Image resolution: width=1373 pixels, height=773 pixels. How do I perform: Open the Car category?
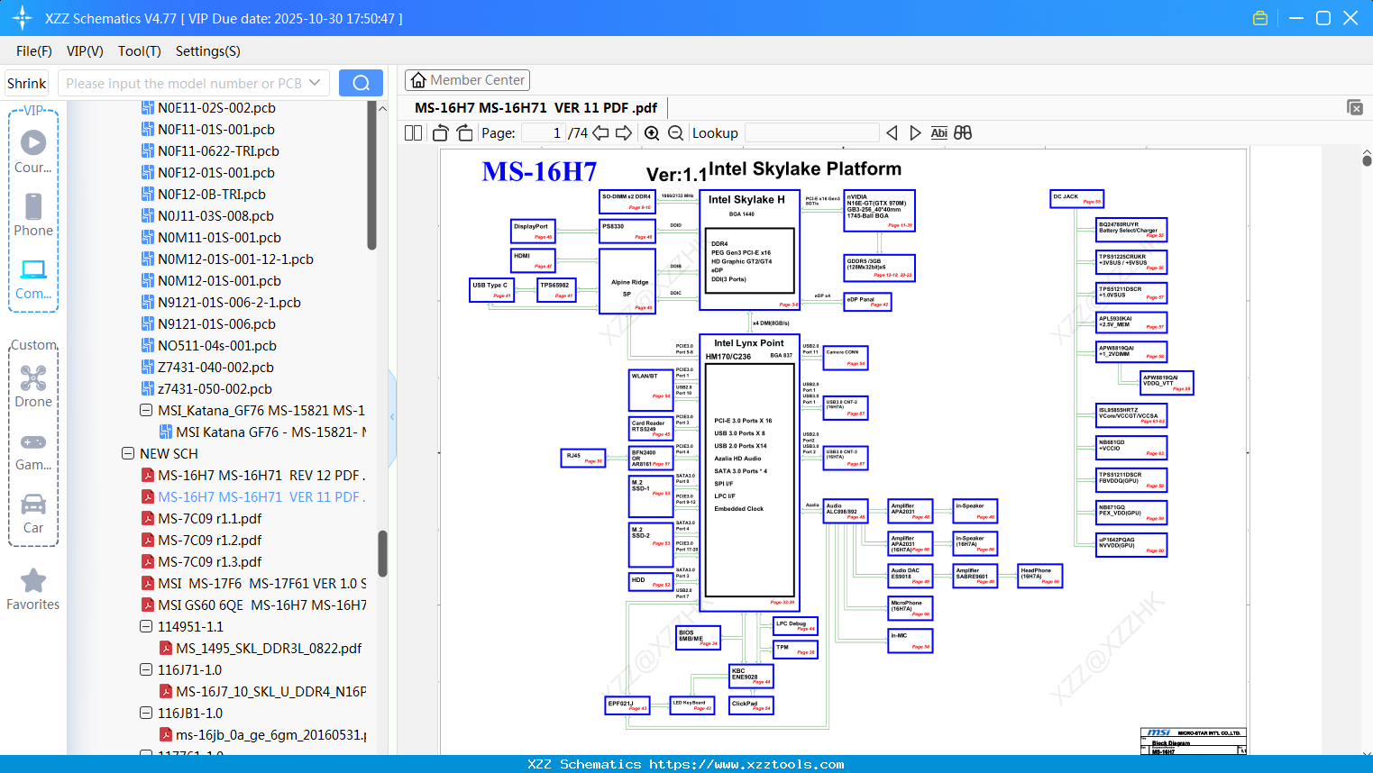[x=33, y=514]
